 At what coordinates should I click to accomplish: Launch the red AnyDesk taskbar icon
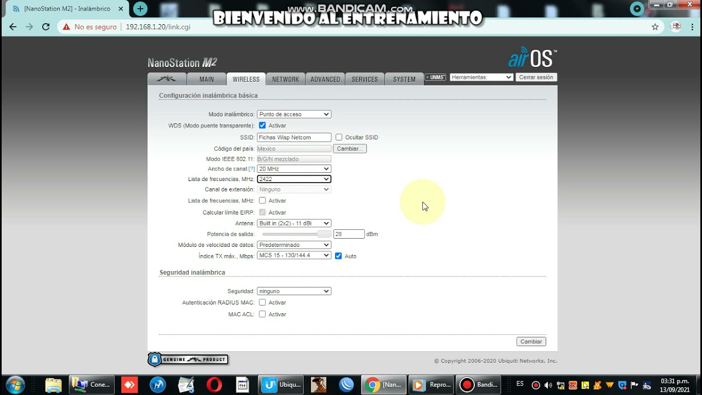click(x=129, y=385)
